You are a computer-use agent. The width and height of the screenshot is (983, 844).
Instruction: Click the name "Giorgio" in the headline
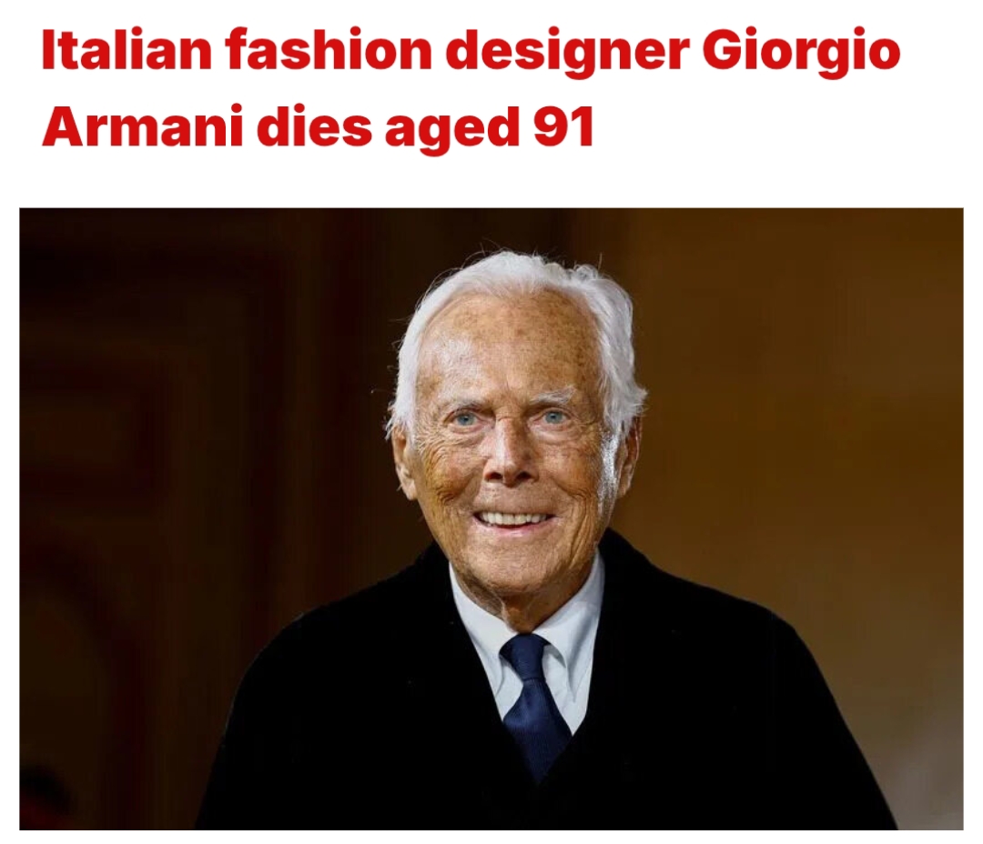point(801,55)
